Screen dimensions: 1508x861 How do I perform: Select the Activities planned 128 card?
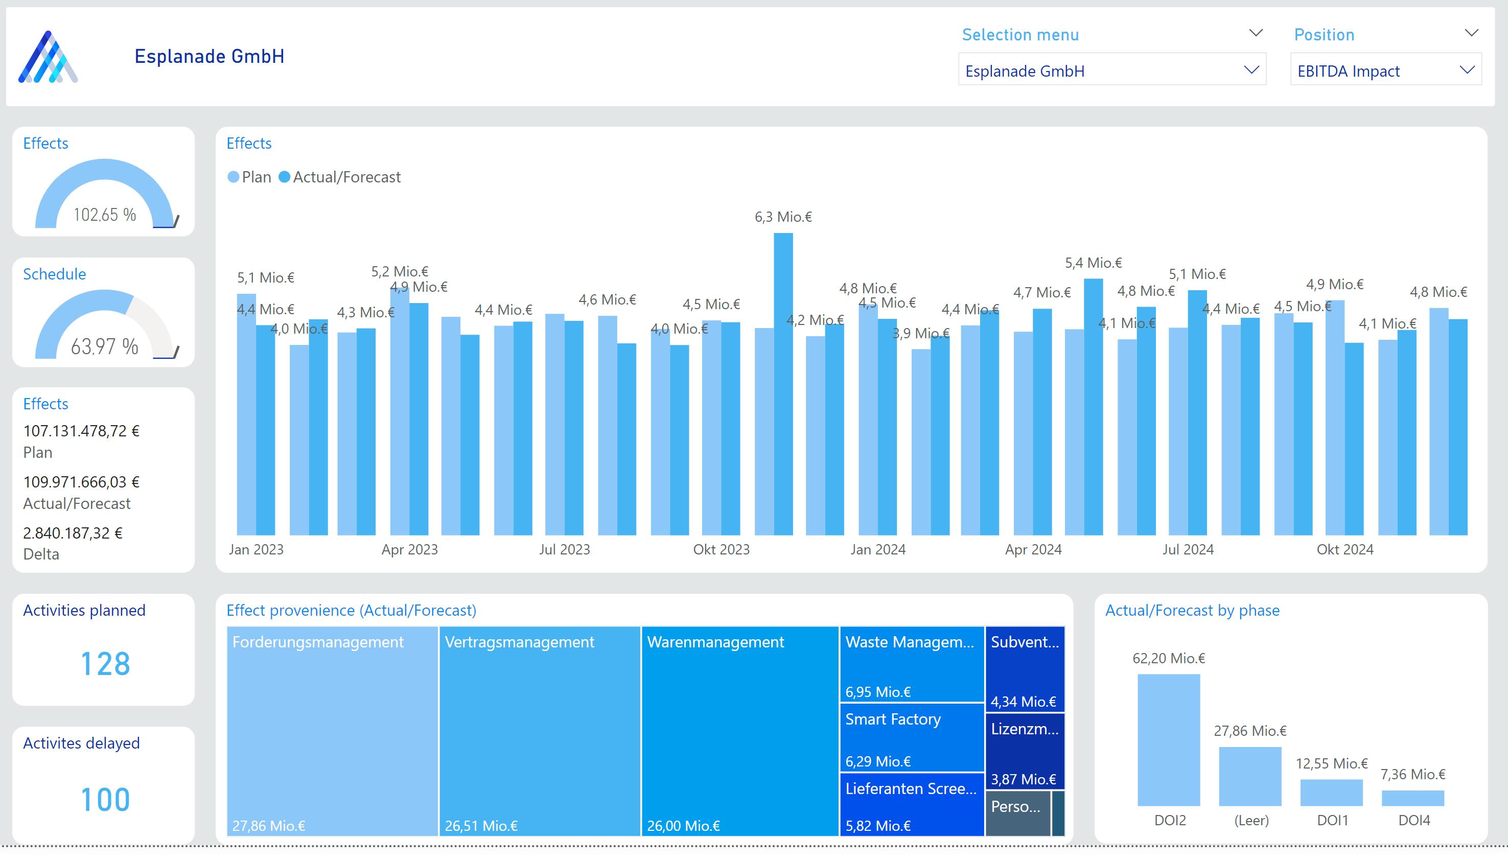point(104,650)
